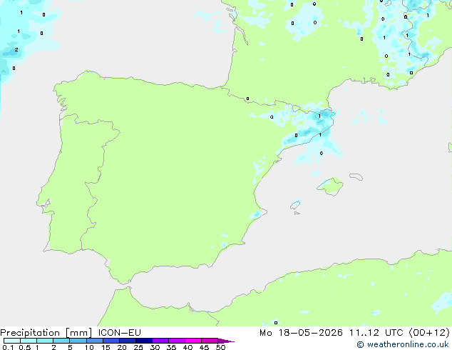Viewport: 452px width, 350px height.
Task: Click the '35' legend scale label
Action: (171, 347)
